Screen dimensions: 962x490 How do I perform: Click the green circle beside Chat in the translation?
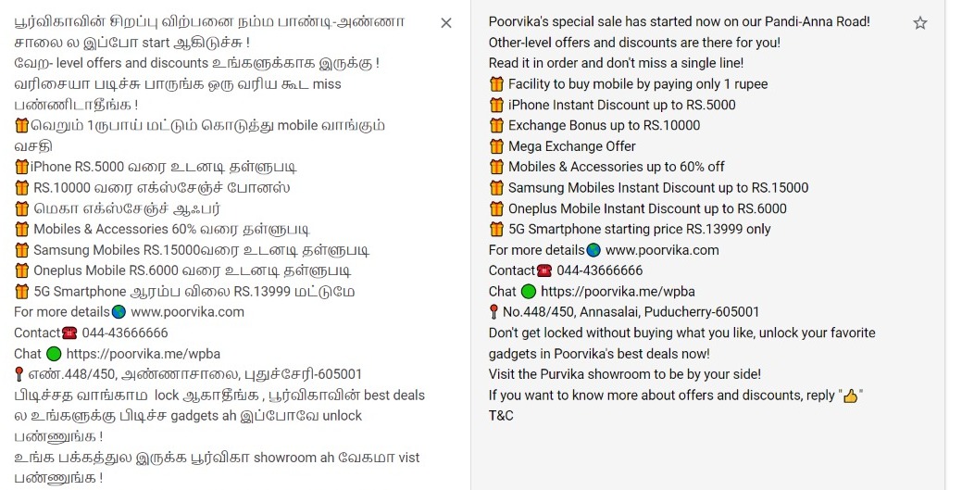529,292
